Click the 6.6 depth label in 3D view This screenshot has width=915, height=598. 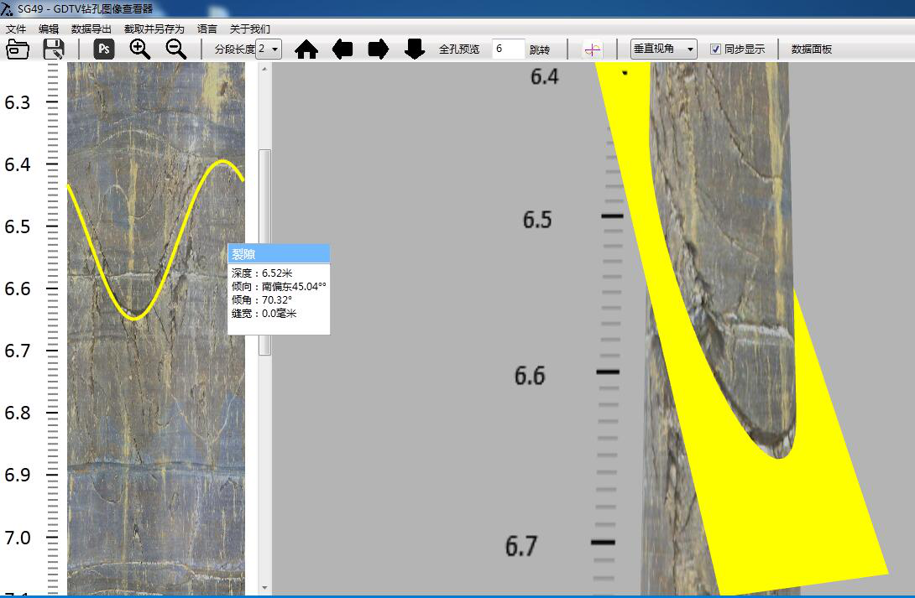tap(530, 376)
